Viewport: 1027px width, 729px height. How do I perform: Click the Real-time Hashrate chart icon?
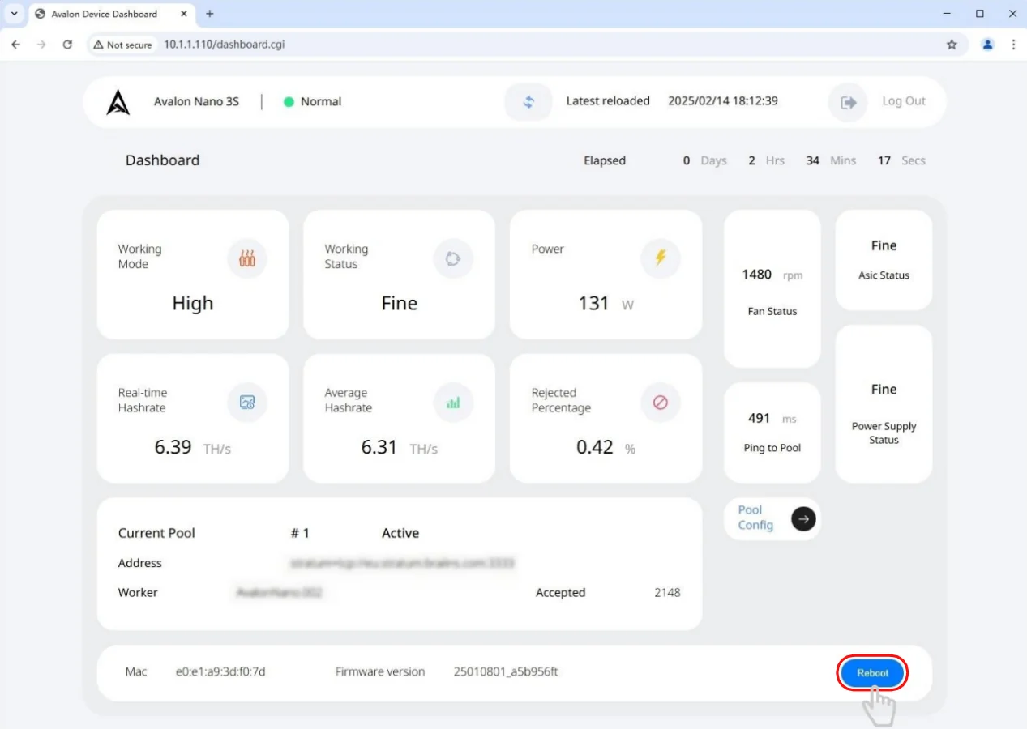(247, 402)
